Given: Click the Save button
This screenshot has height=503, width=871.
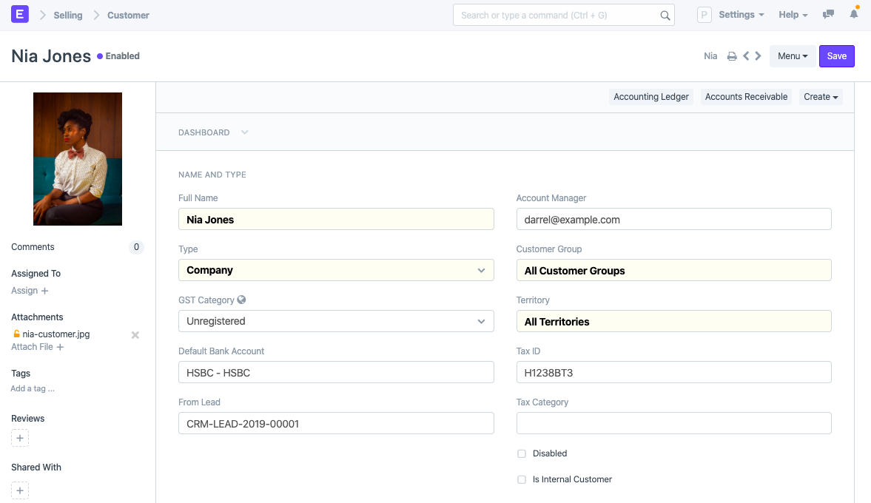Looking at the screenshot, I should click(836, 56).
